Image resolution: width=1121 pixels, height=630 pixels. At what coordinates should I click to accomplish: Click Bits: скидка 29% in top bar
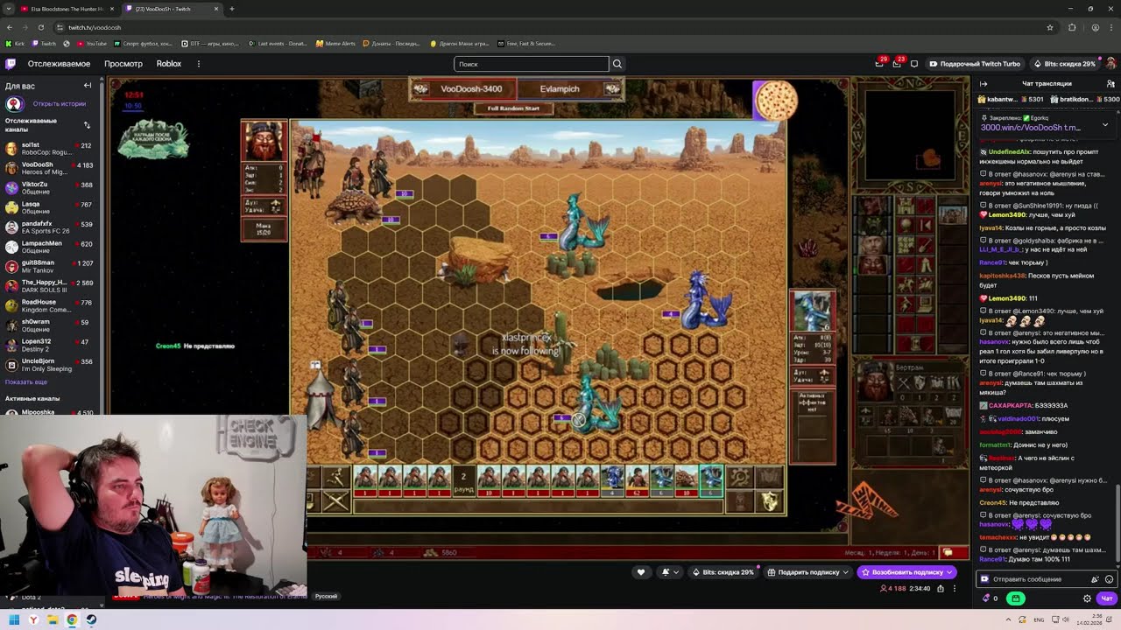[1064, 64]
